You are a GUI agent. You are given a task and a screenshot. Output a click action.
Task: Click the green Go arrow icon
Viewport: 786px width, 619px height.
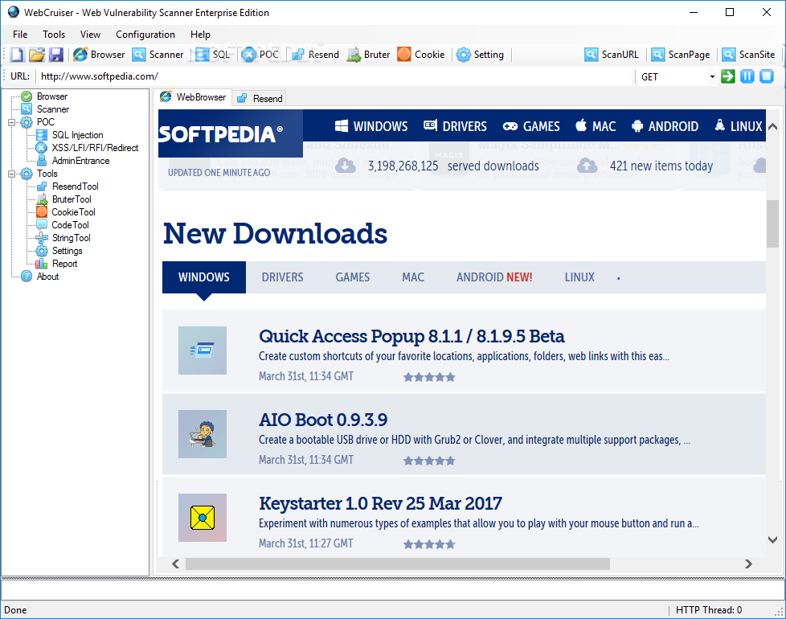pyautogui.click(x=728, y=76)
